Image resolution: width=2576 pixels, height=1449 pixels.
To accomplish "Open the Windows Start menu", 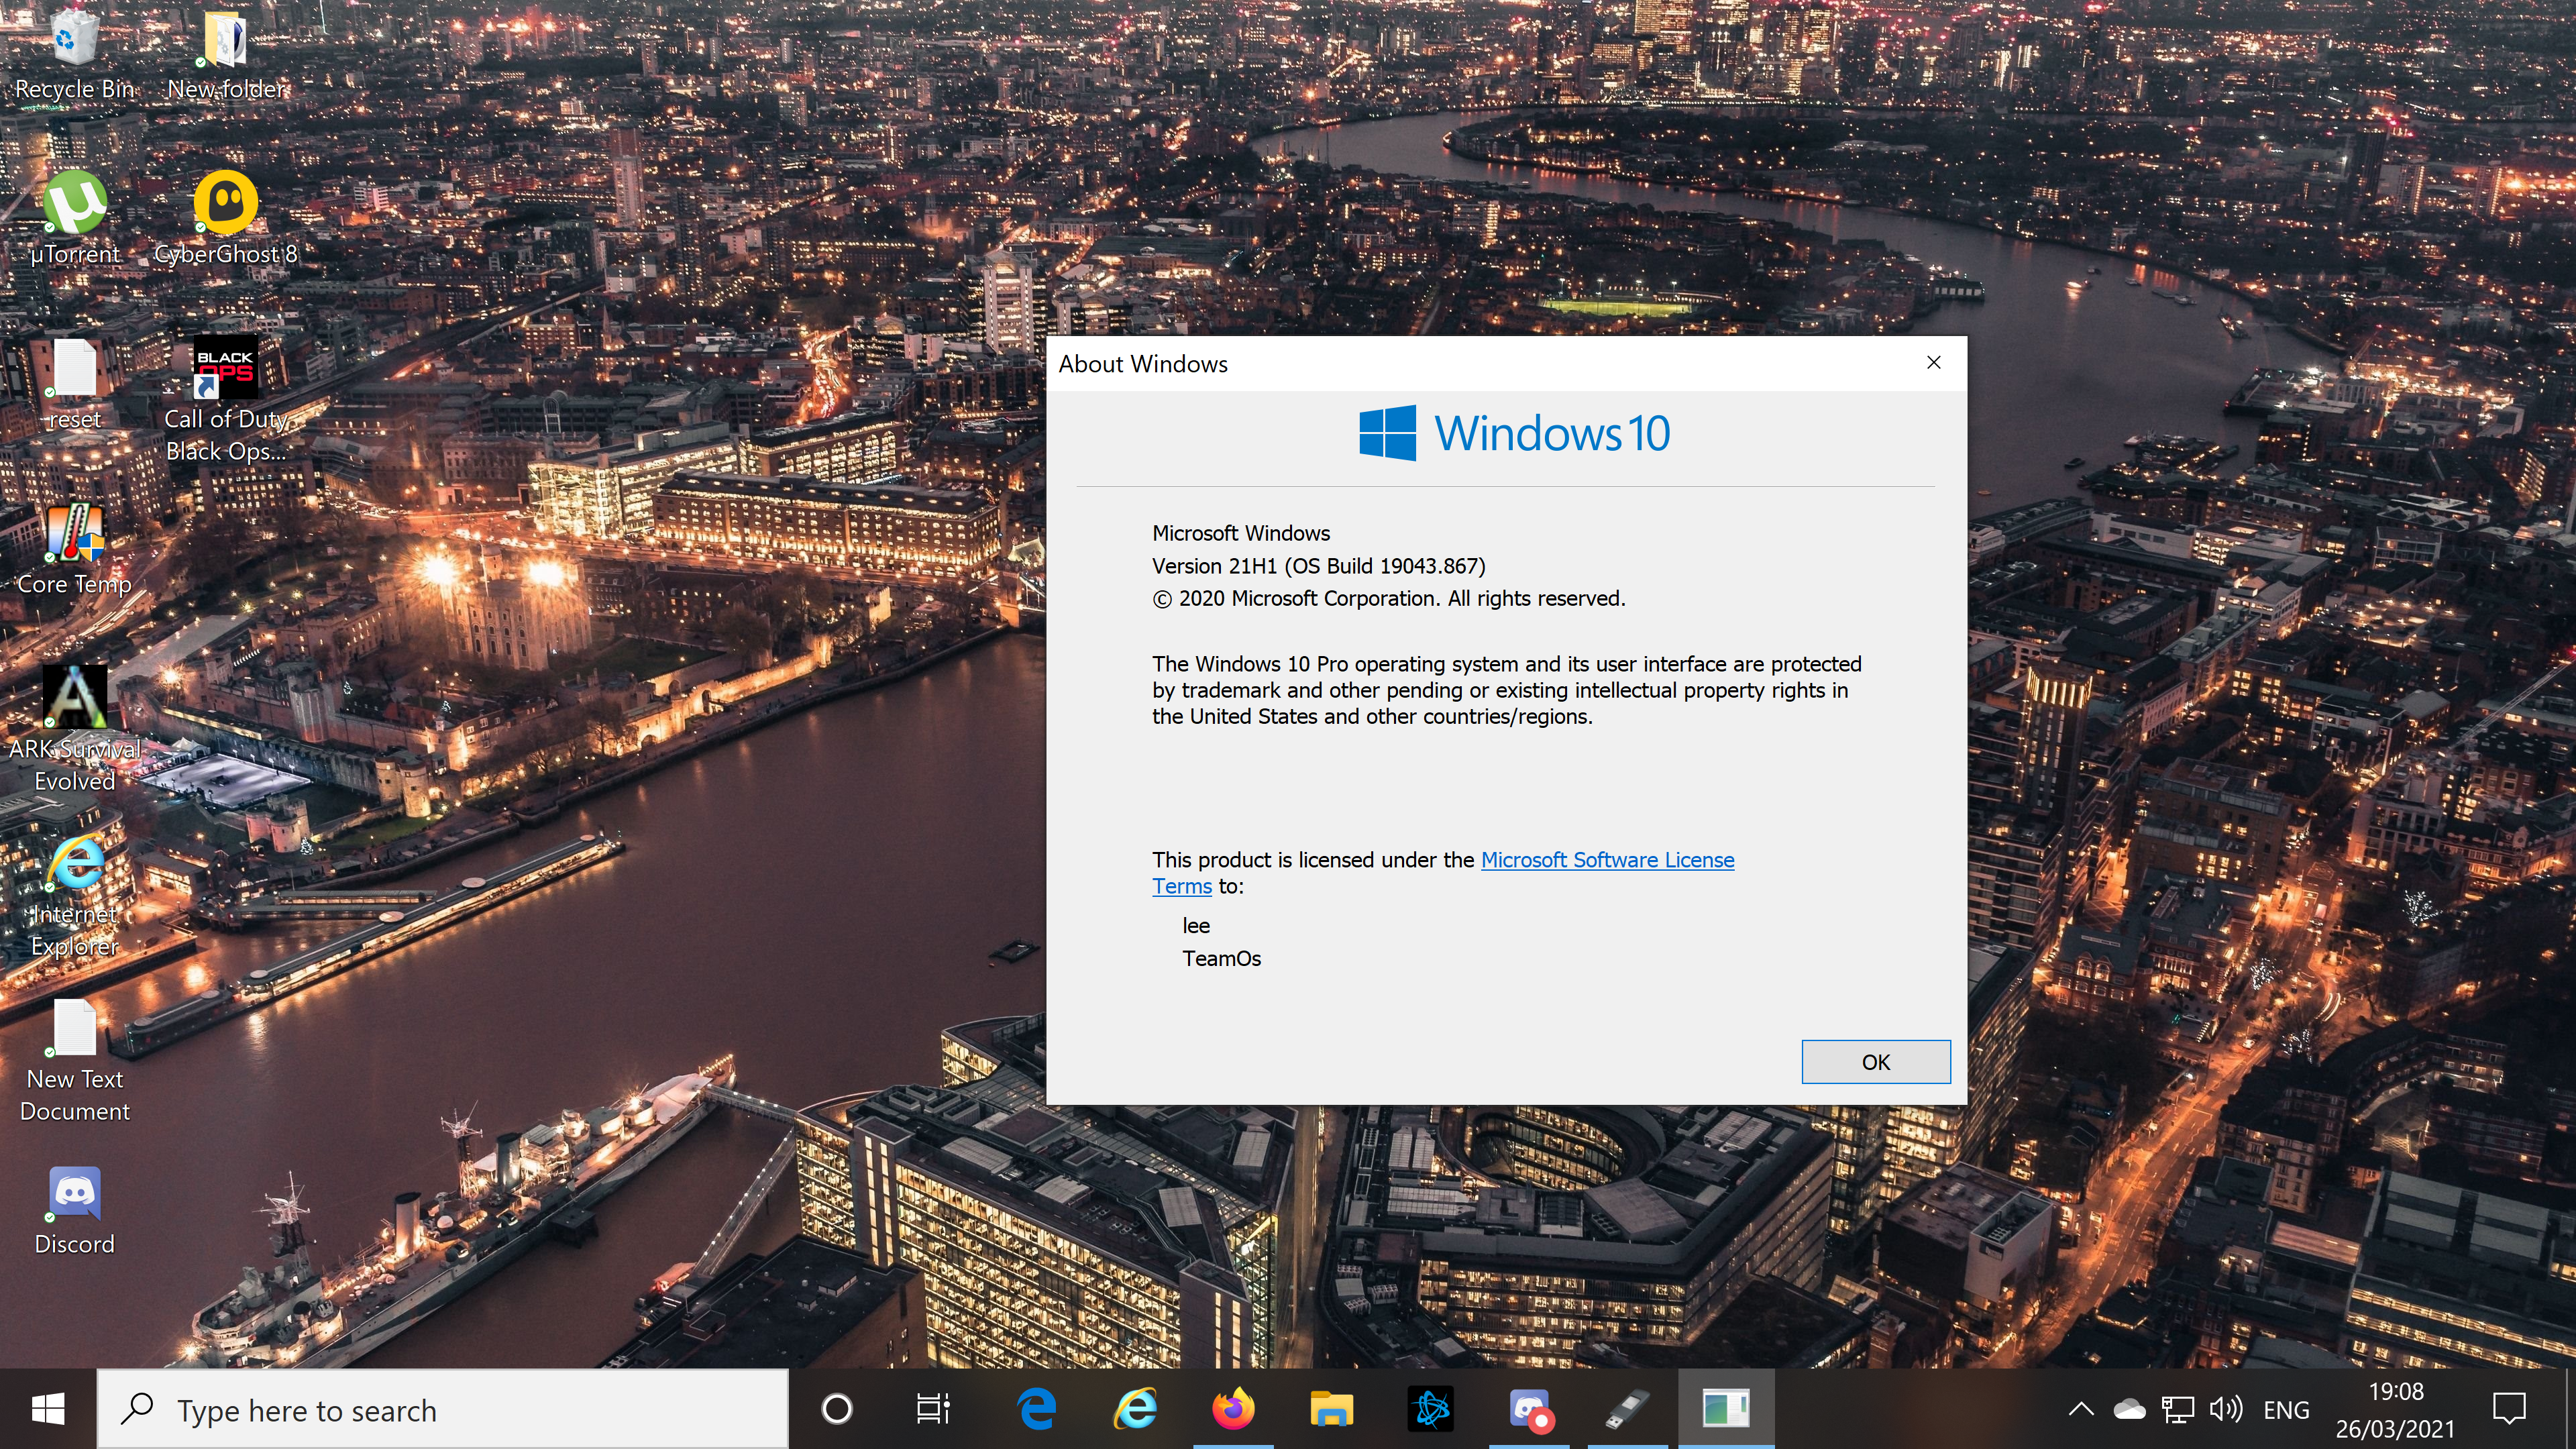I will 48,1409.
